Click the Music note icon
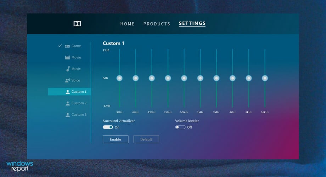This screenshot has height=177, width=326. (68, 69)
